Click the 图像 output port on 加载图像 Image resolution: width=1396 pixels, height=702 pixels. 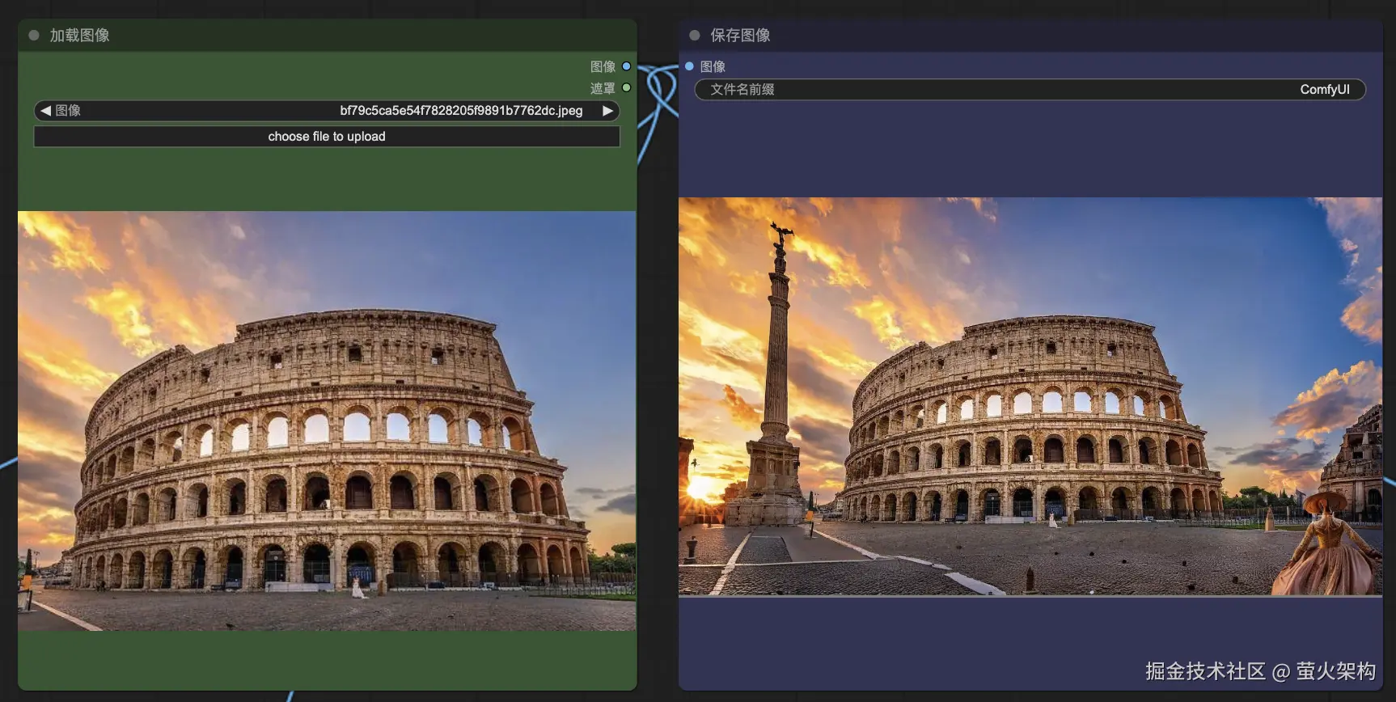pyautogui.click(x=626, y=66)
